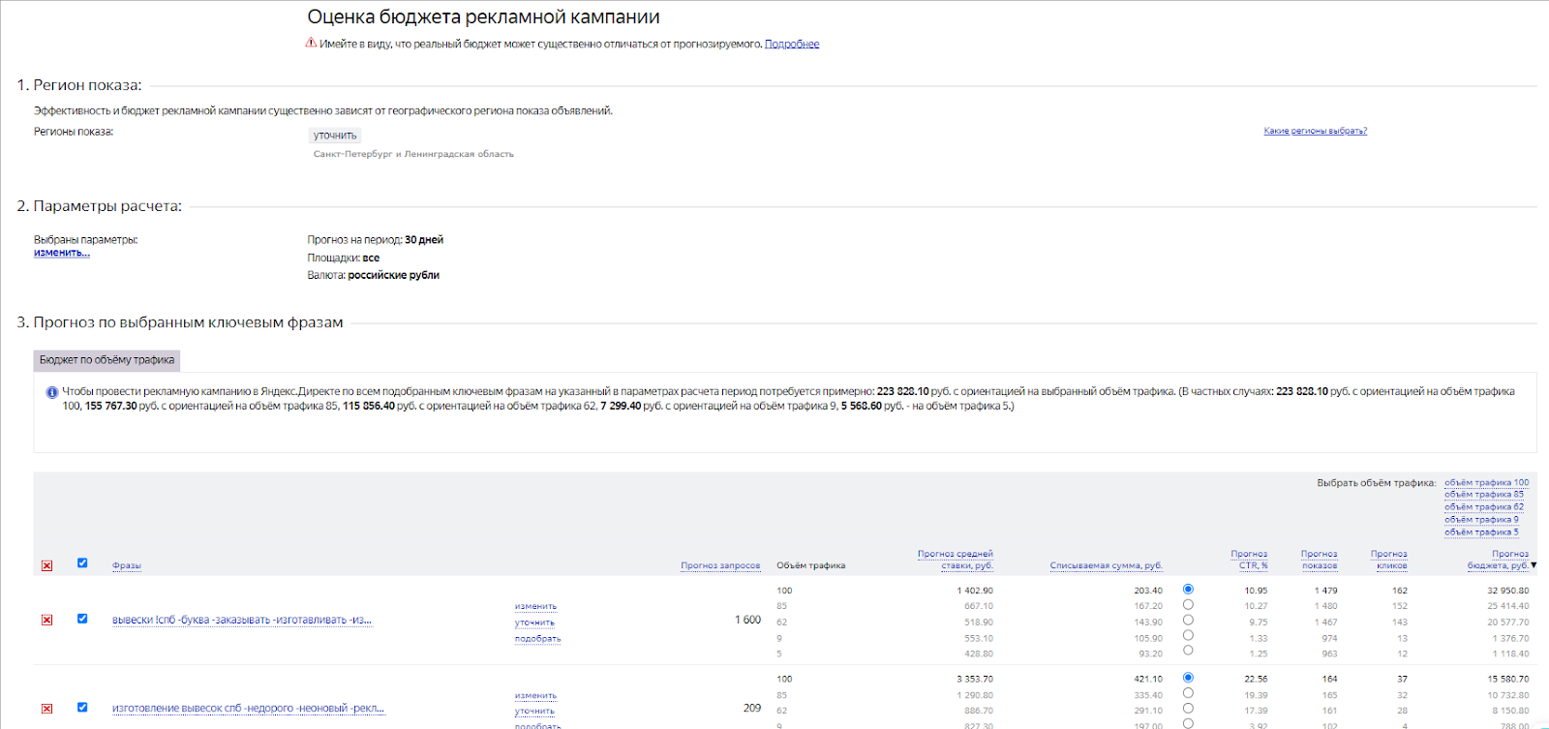The image size is (1549, 729).
Task: Sort by 'Прогноз кликов' column
Action: pos(1388,560)
